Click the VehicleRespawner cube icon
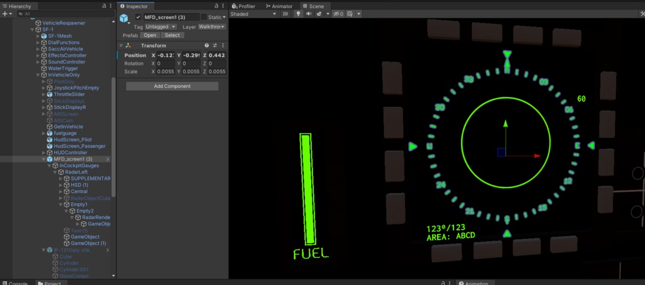645x285 pixels. pyautogui.click(x=38, y=23)
